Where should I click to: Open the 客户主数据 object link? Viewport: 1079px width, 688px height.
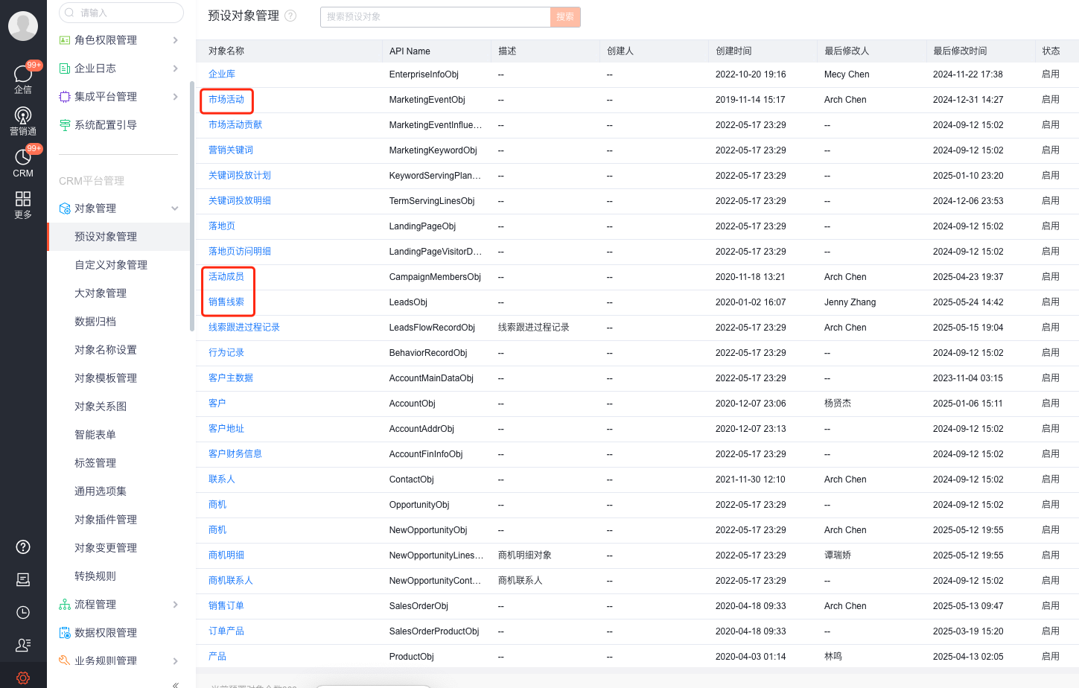pos(231,378)
